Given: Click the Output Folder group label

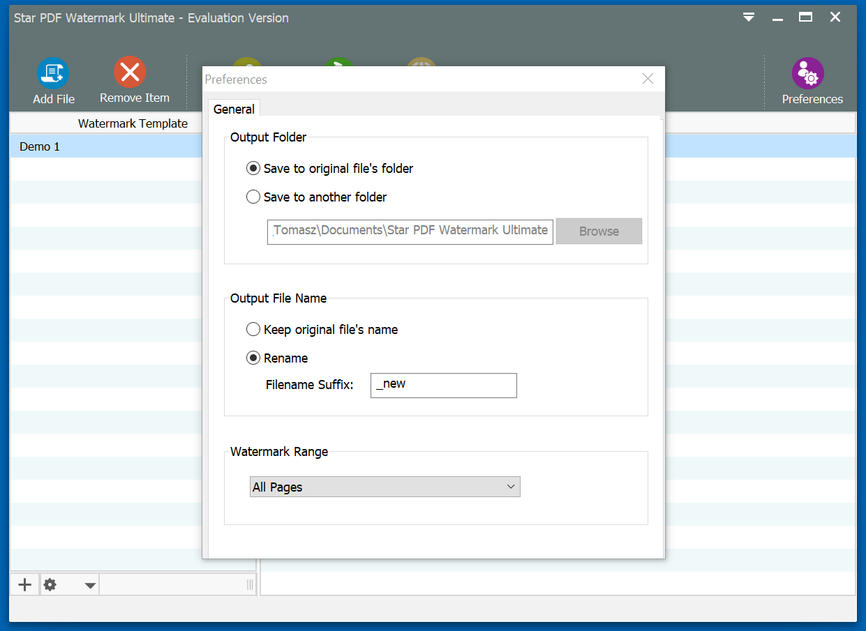Looking at the screenshot, I should (x=269, y=137).
